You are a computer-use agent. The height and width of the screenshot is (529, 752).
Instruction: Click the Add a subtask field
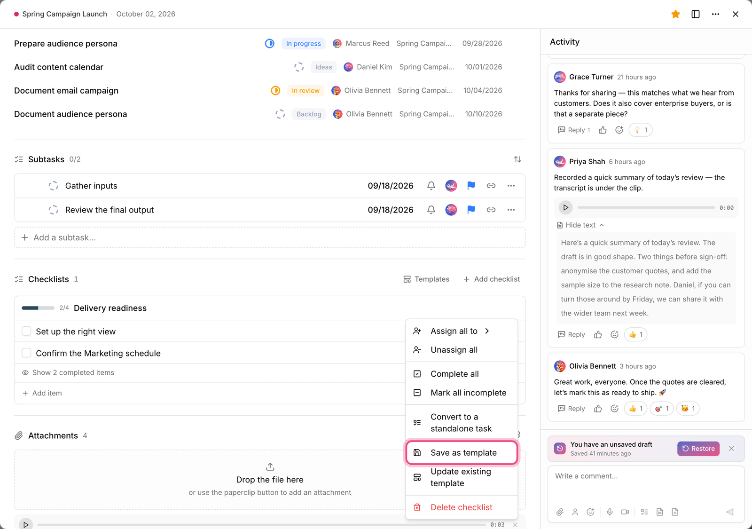[270, 237]
